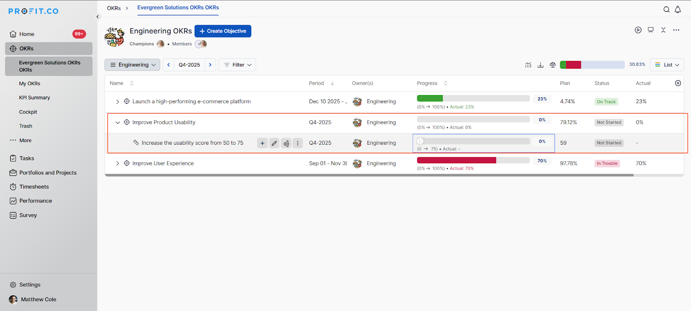Go to the previous quarter
This screenshot has width=691, height=311.
(x=168, y=65)
